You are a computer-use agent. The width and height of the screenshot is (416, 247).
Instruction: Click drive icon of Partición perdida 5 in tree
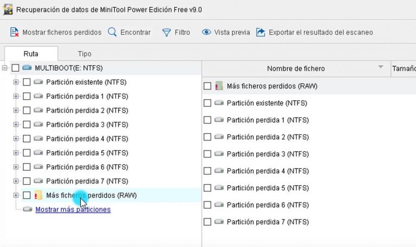[x=38, y=153]
